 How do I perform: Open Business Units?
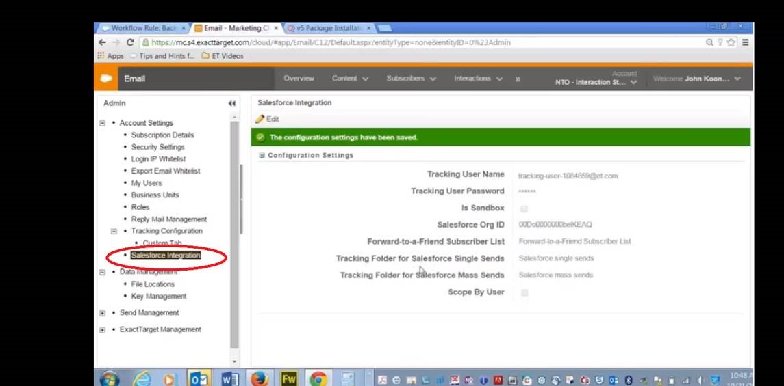[x=155, y=195]
